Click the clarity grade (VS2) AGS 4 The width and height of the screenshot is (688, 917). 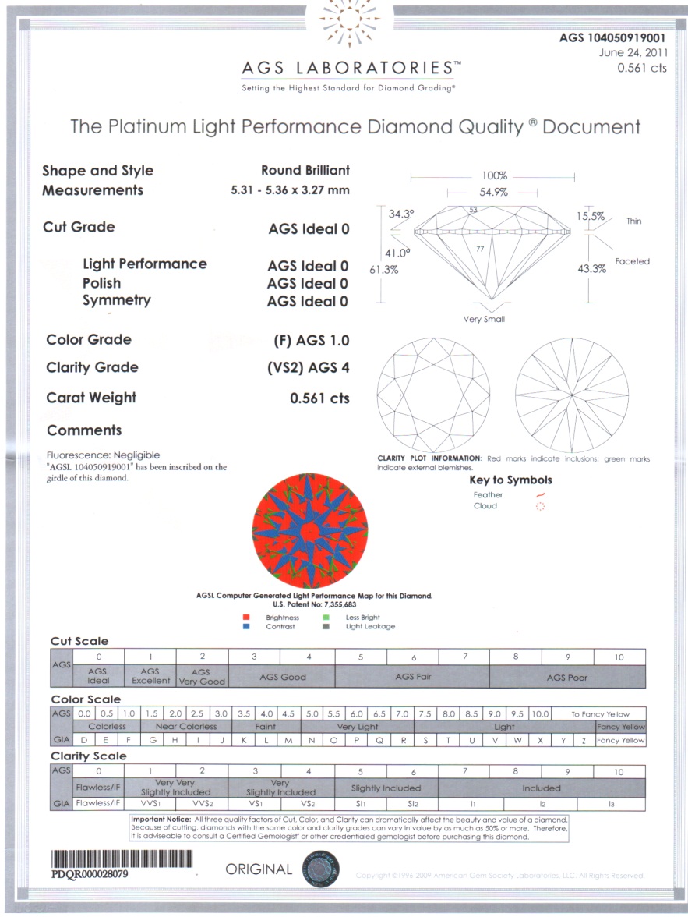click(x=308, y=368)
